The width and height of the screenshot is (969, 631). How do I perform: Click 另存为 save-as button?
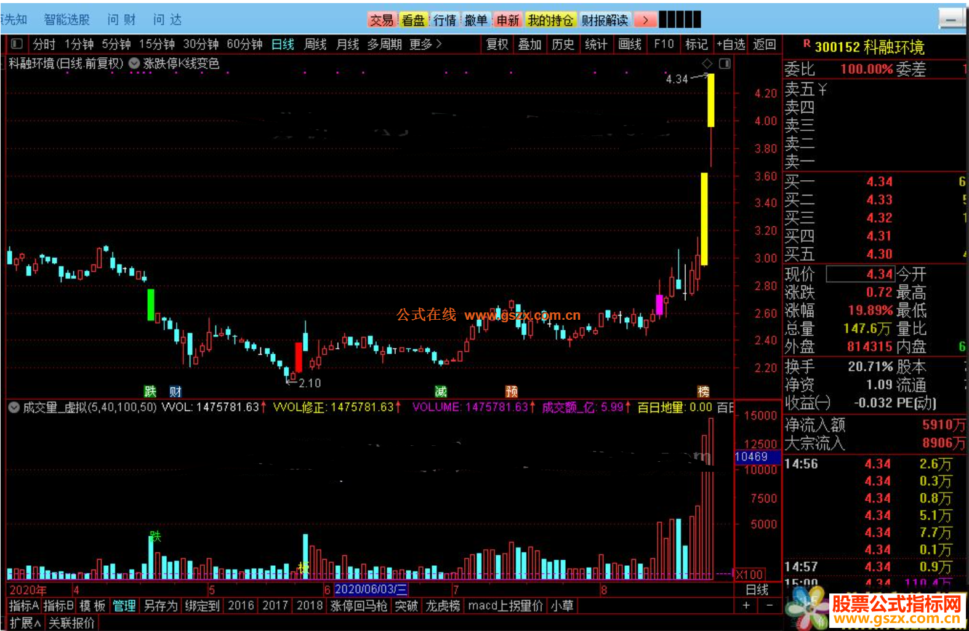pos(160,606)
